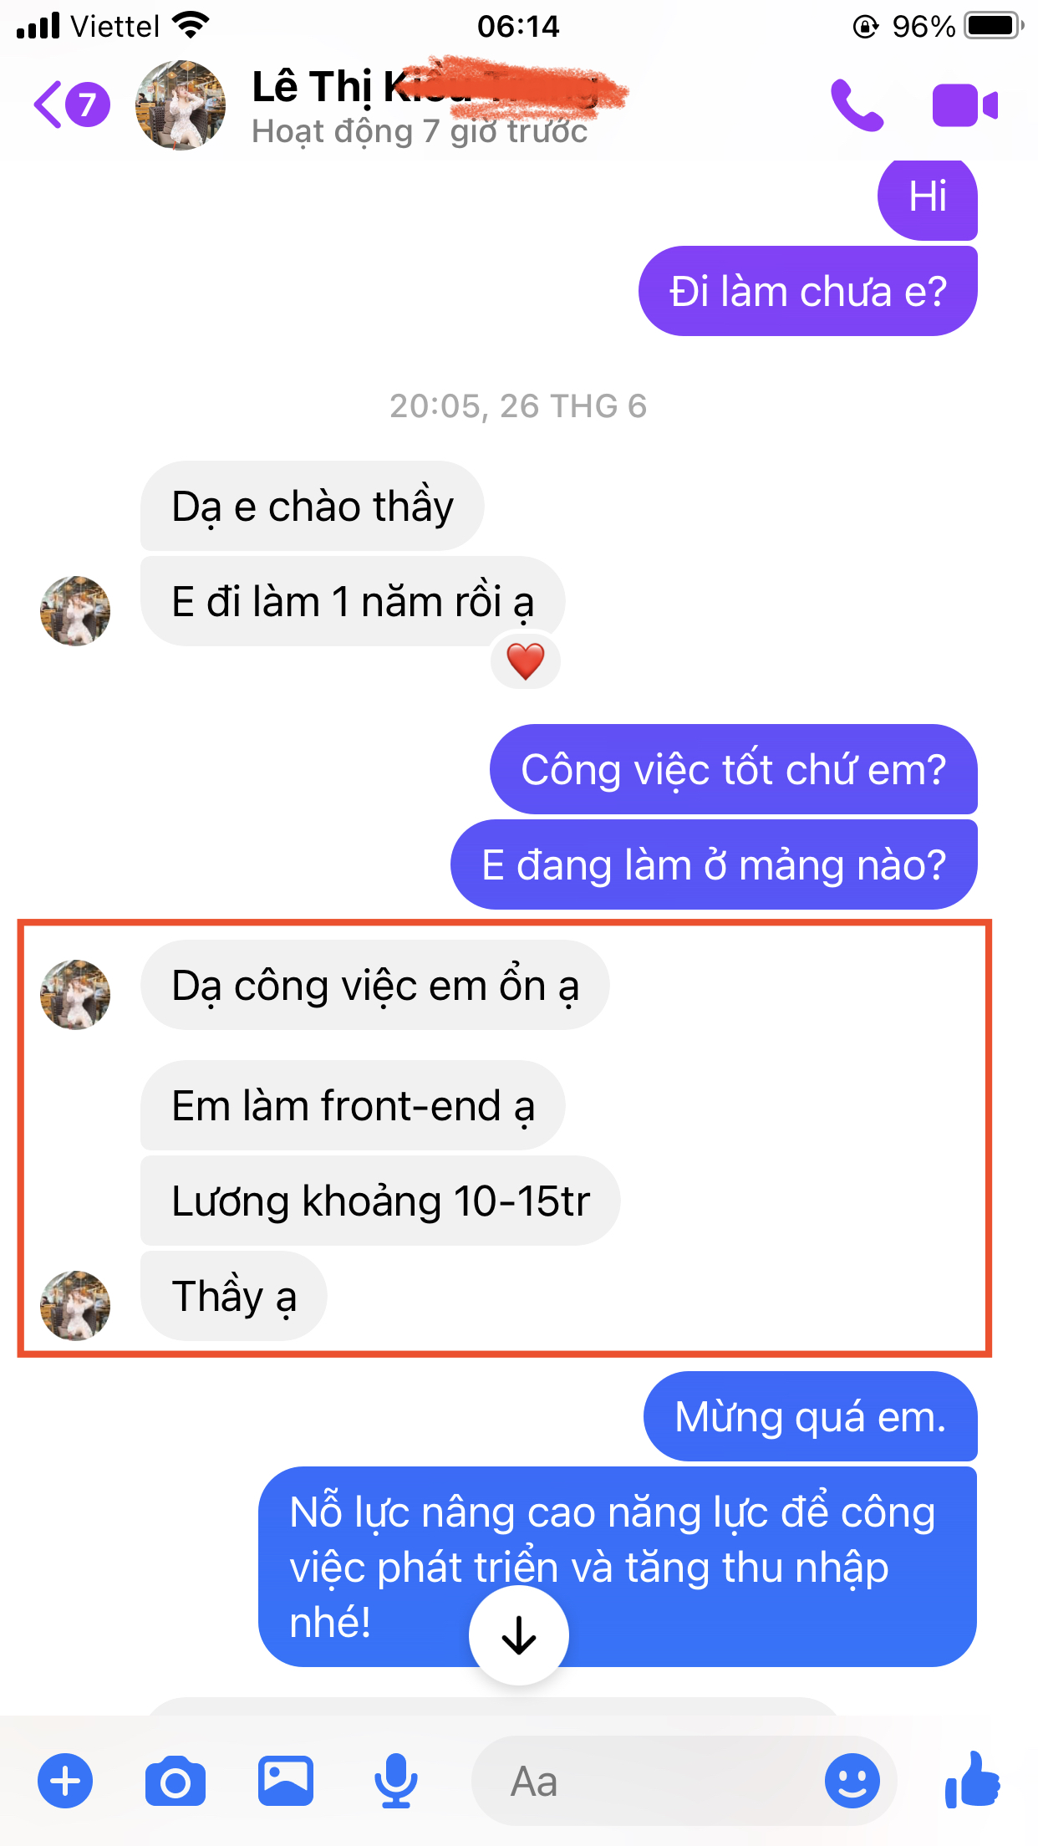
Task: Tap the heart reaction under the message
Action: tap(525, 660)
